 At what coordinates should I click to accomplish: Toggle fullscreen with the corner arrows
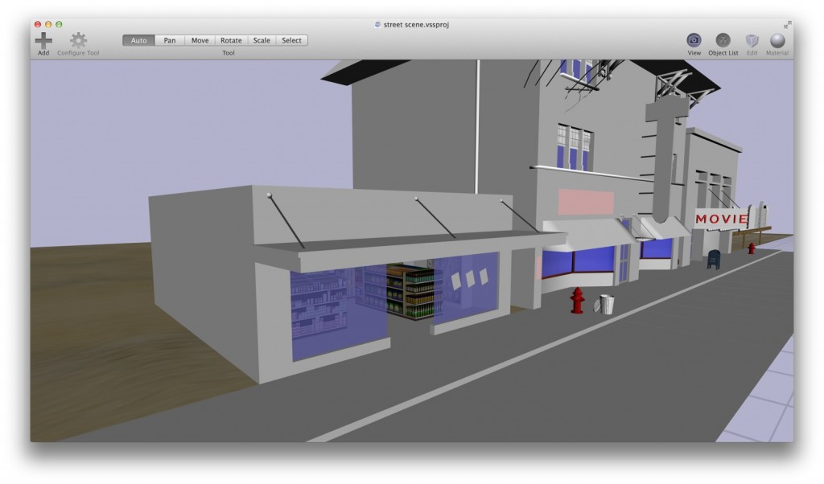pos(787,25)
